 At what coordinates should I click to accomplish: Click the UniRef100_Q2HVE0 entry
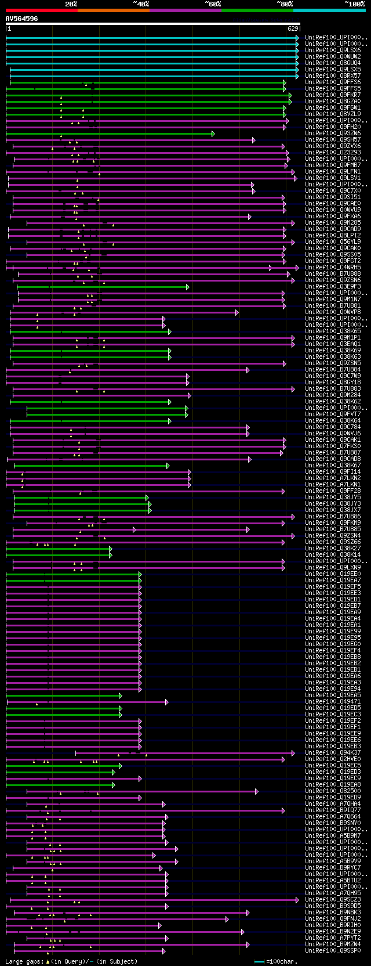click(x=333, y=759)
